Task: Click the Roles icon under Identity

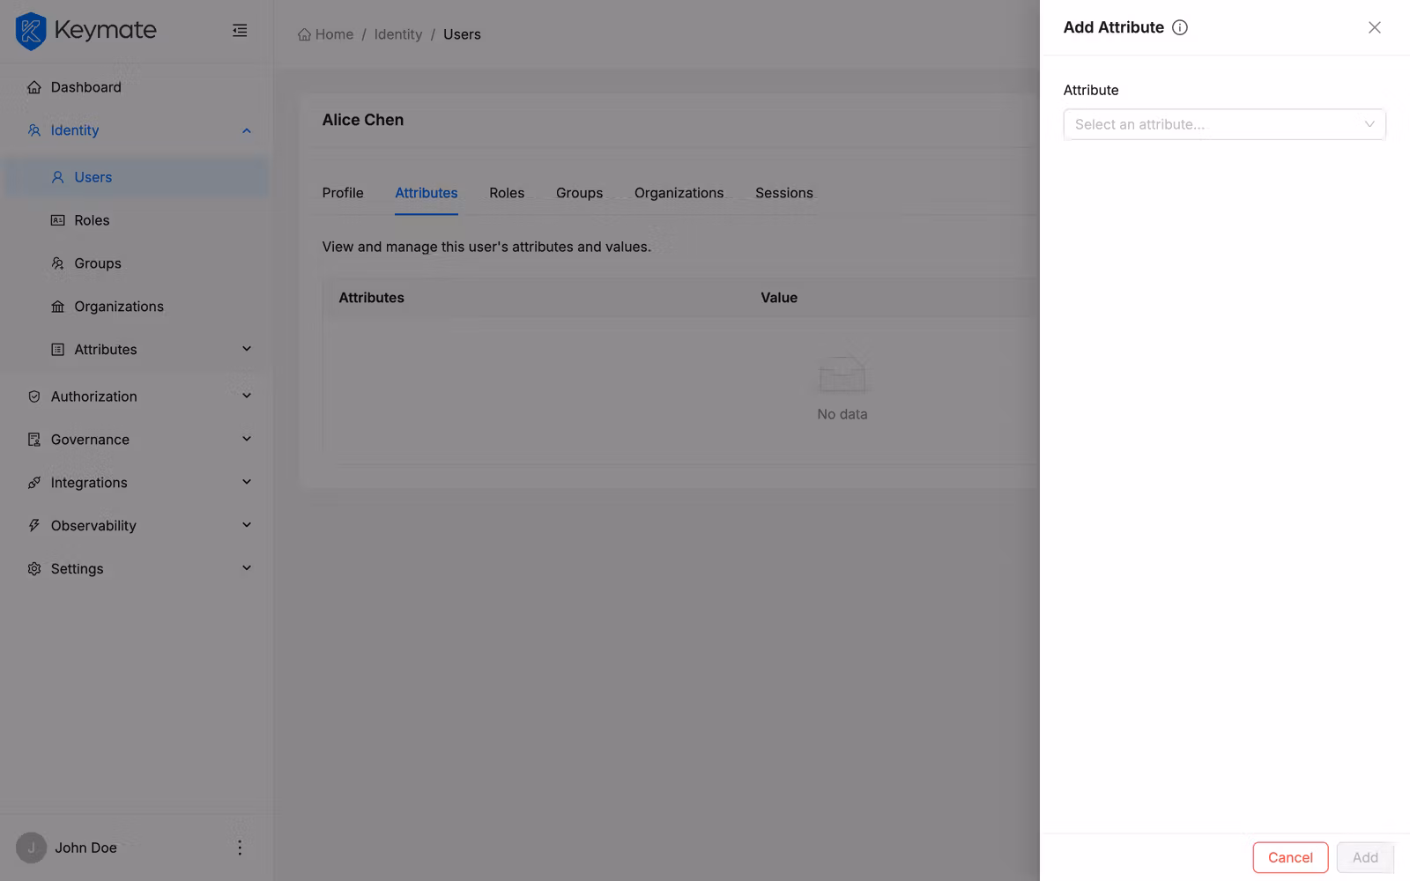Action: coord(56,219)
